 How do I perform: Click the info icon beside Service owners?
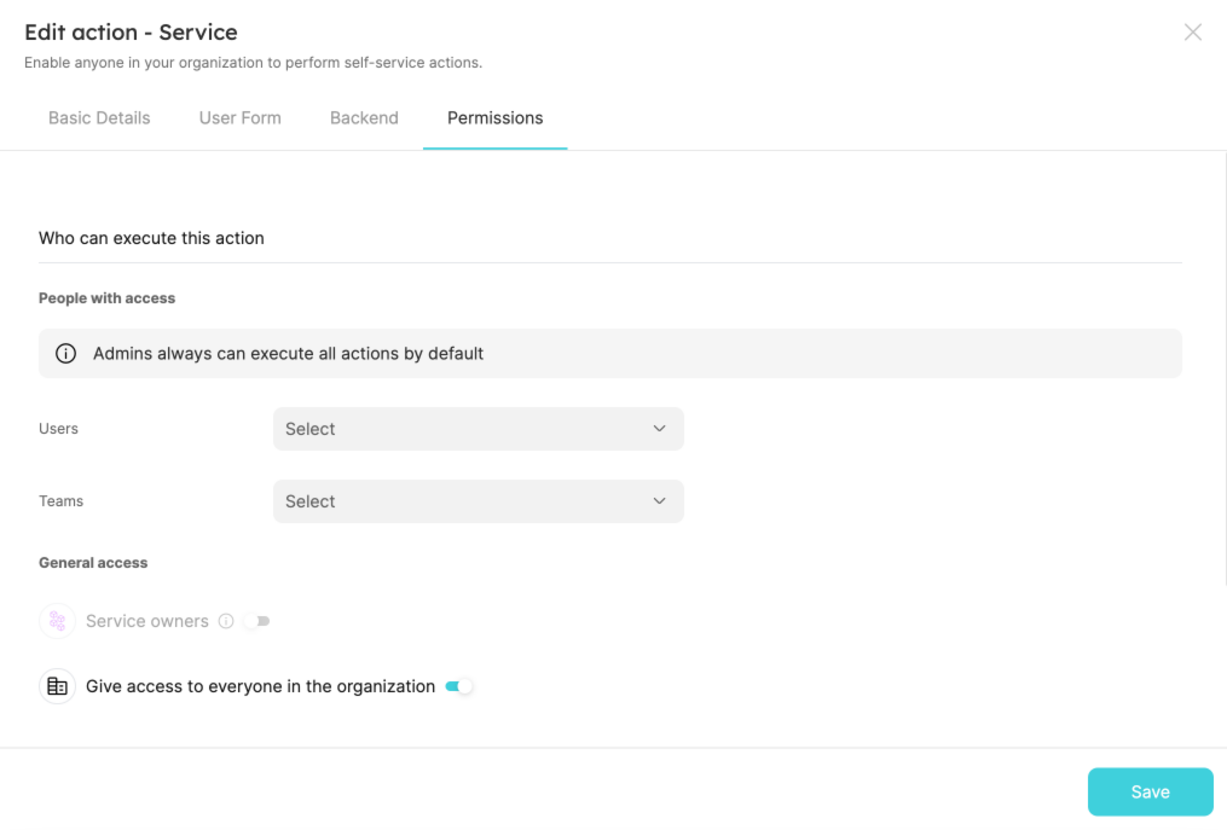point(226,621)
